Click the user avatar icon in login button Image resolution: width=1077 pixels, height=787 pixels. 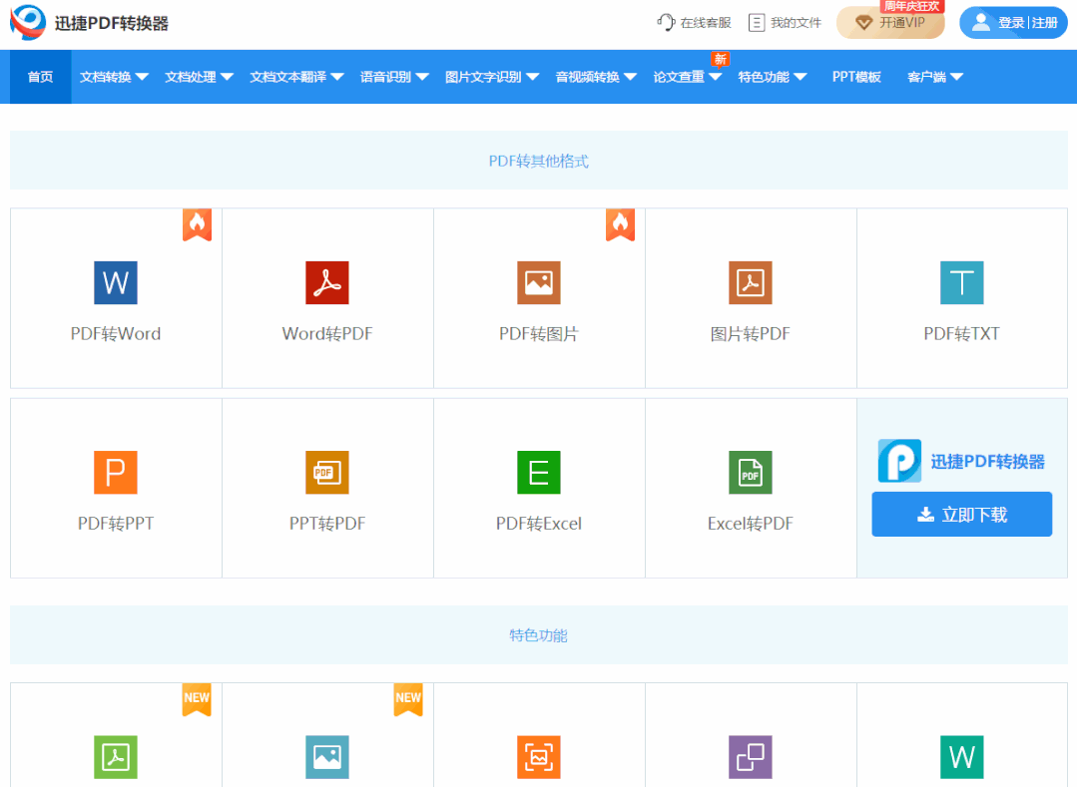click(x=981, y=23)
